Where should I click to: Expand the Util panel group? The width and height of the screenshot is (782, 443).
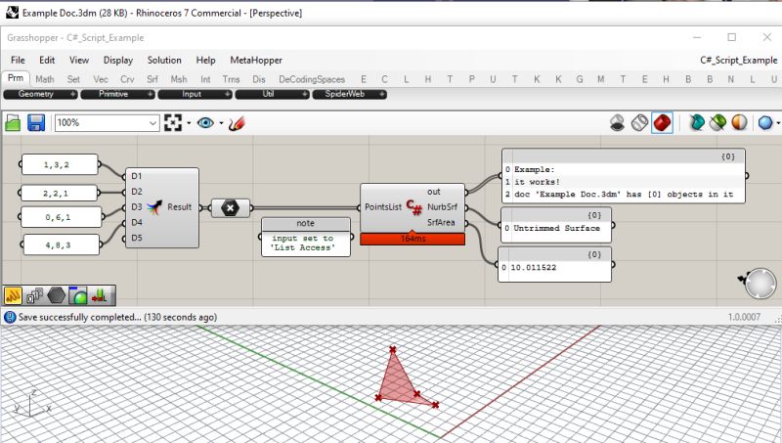(x=273, y=94)
